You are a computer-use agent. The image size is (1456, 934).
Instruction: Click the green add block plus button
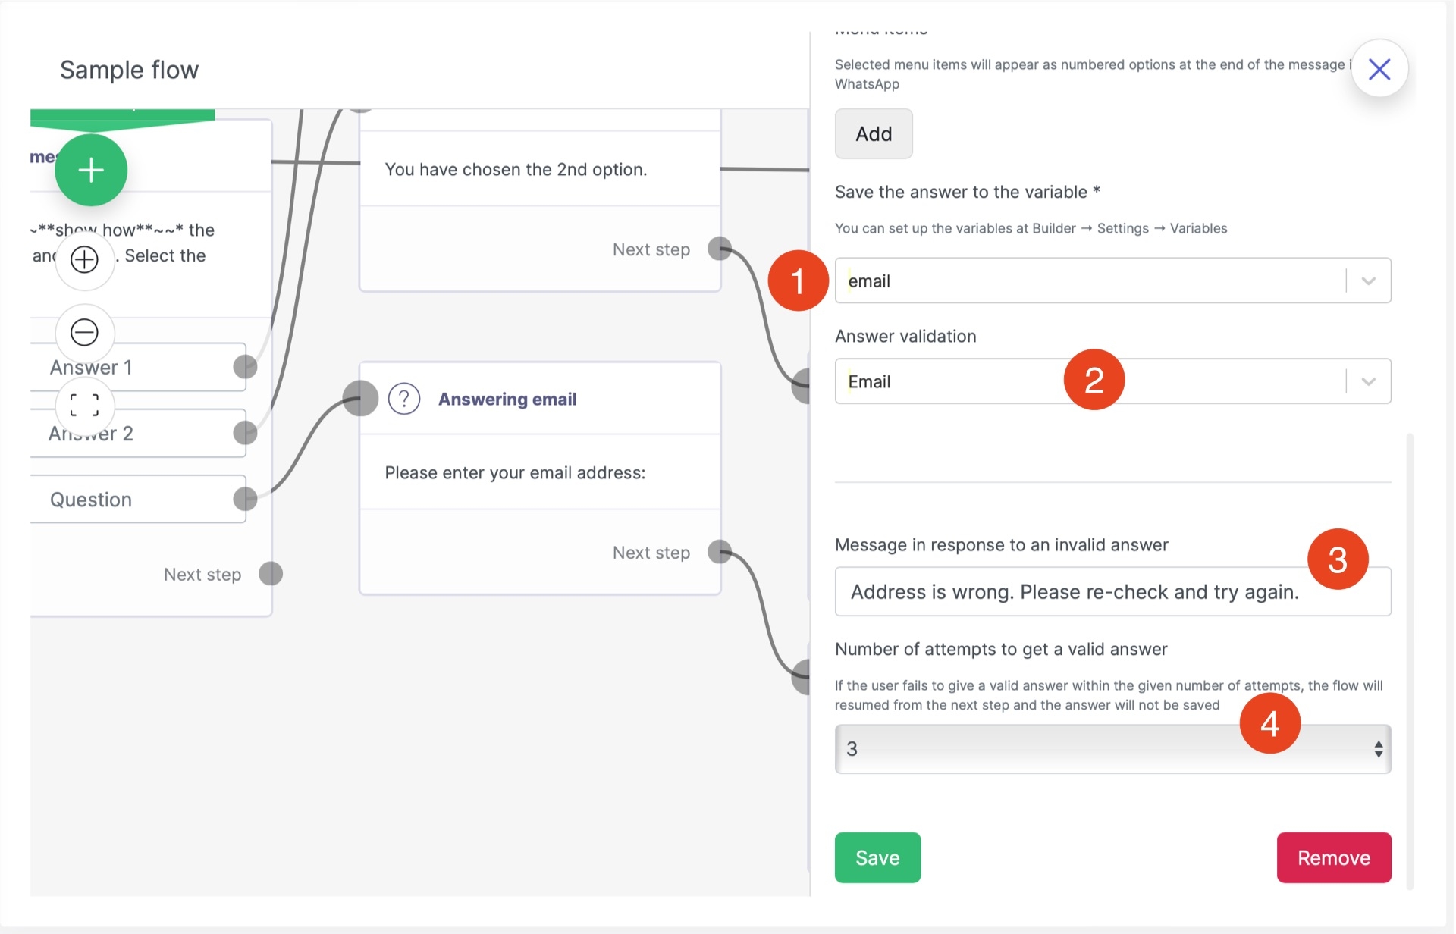(x=91, y=170)
